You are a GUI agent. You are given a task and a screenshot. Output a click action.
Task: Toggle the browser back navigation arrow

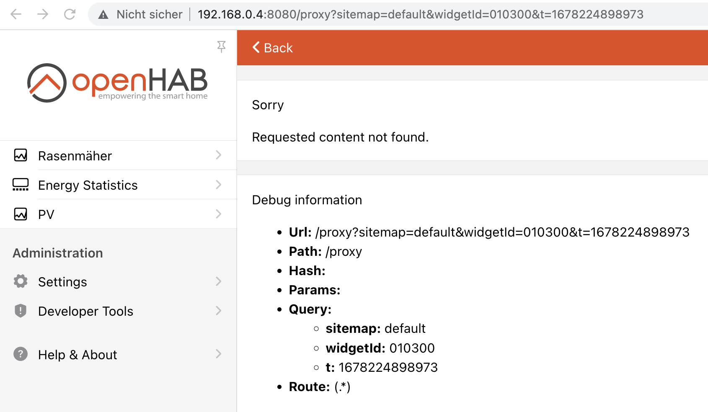[x=16, y=14]
